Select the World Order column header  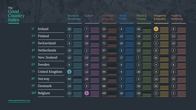point(123,17)
